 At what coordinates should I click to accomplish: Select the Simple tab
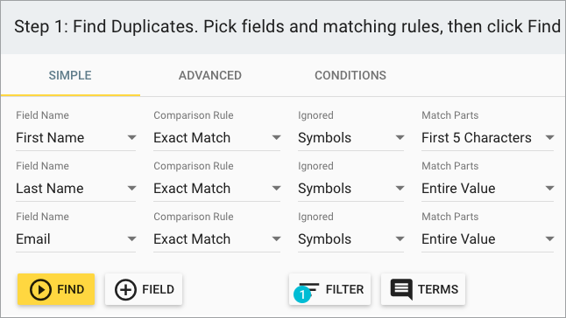[70, 75]
